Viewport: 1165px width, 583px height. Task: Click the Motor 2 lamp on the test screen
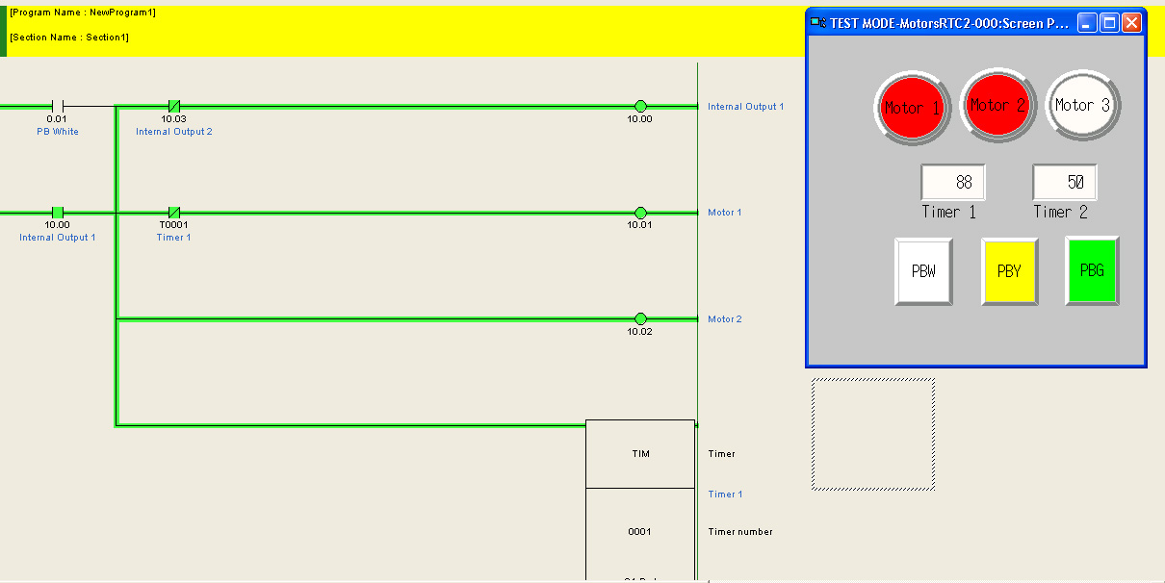(997, 105)
